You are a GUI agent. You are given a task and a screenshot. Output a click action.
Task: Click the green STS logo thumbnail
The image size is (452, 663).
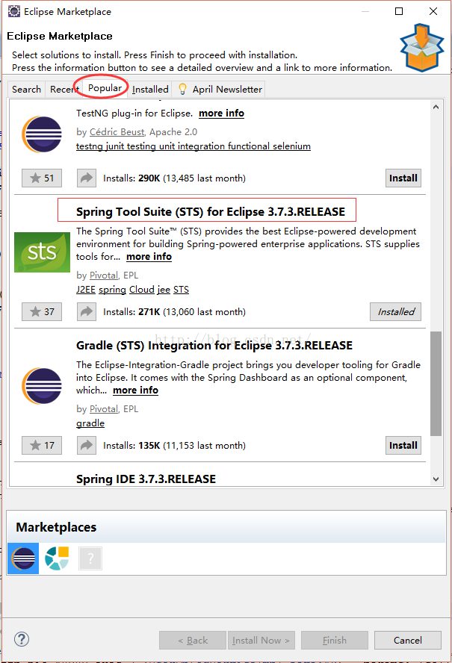pos(42,252)
